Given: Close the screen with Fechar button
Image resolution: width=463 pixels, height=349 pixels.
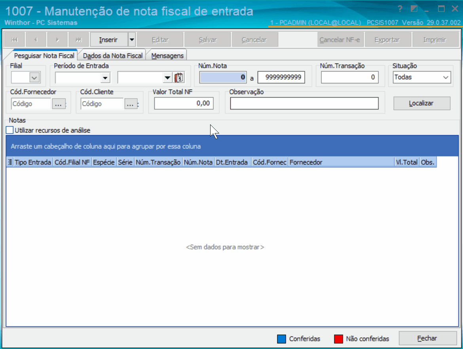Looking at the screenshot, I should click(x=427, y=338).
